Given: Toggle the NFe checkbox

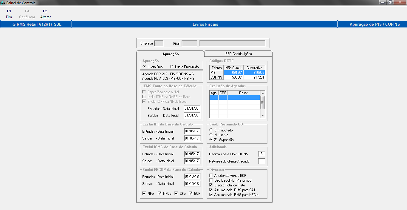Looking at the screenshot, I should pos(144,194).
